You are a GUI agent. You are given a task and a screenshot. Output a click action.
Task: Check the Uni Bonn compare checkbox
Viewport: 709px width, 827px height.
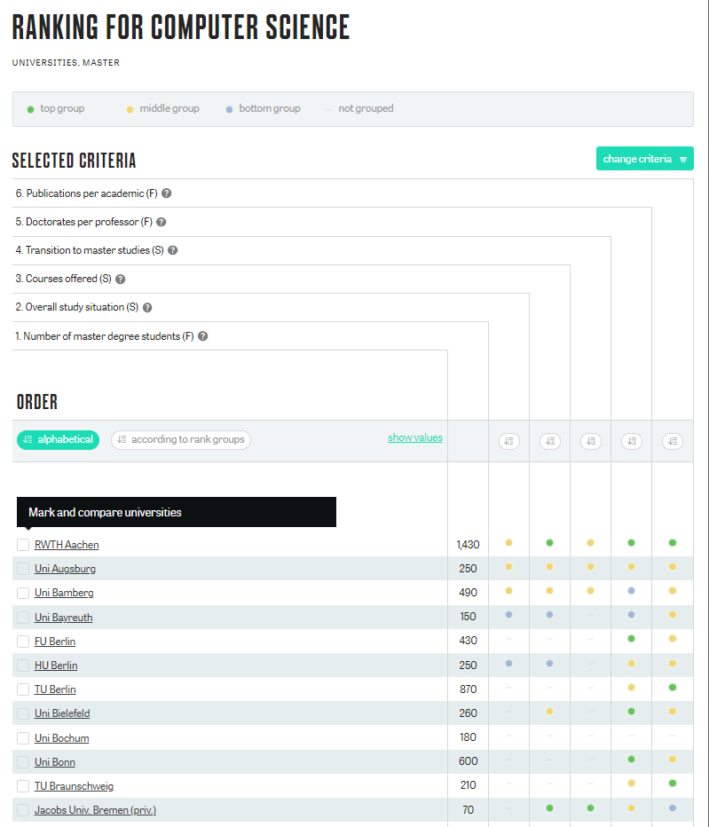coord(23,762)
